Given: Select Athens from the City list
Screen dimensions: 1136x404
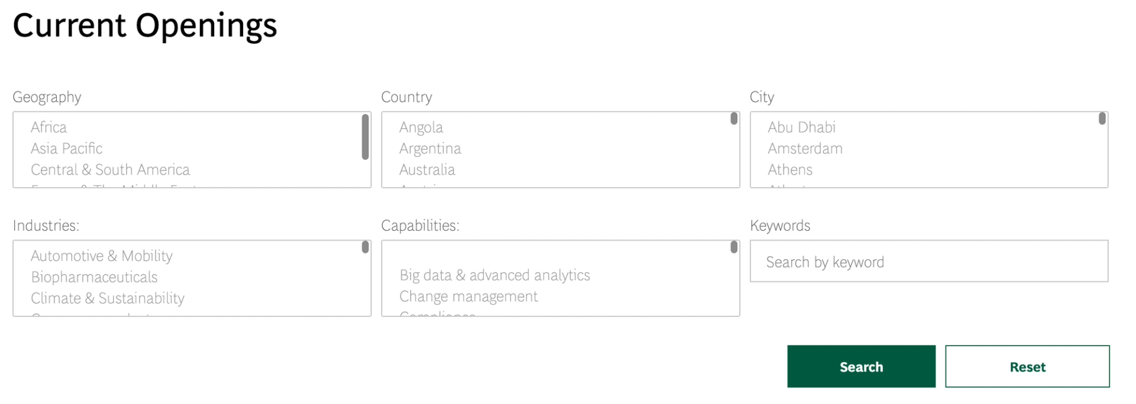Looking at the screenshot, I should (x=790, y=170).
